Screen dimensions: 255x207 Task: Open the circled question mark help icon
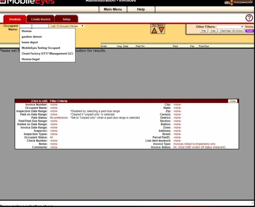tap(249, 18)
